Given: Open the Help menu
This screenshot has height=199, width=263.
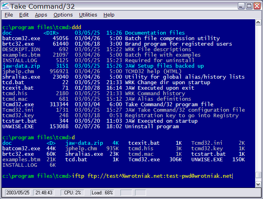Looking at the screenshot, I should [109, 15].
